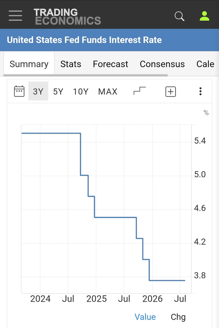Open the green user account icon
Screen dimensions: 219x328
[x=204, y=16]
